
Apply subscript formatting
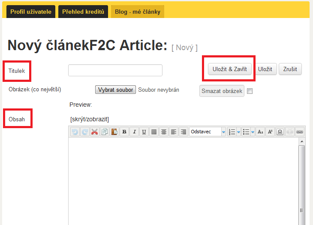[x=260, y=132]
